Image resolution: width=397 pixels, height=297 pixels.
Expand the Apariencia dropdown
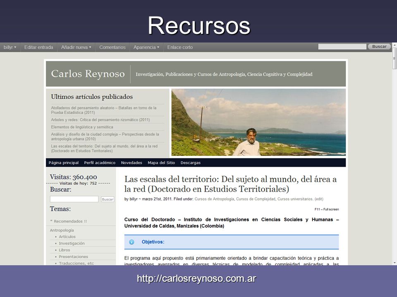[x=146, y=47]
